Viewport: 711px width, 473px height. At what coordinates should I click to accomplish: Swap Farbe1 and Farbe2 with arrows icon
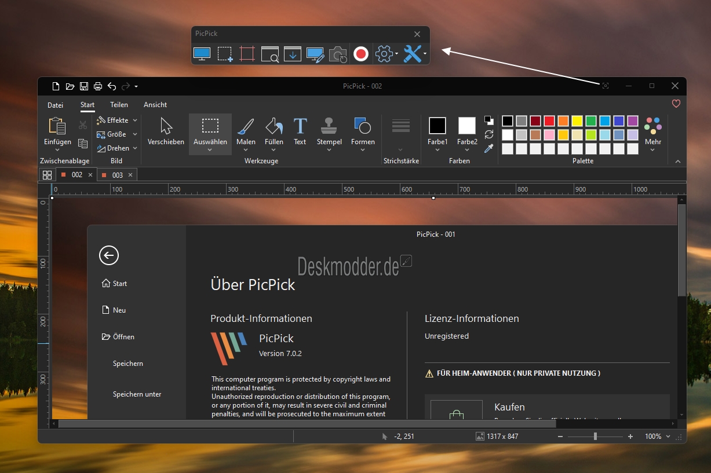pos(489,134)
